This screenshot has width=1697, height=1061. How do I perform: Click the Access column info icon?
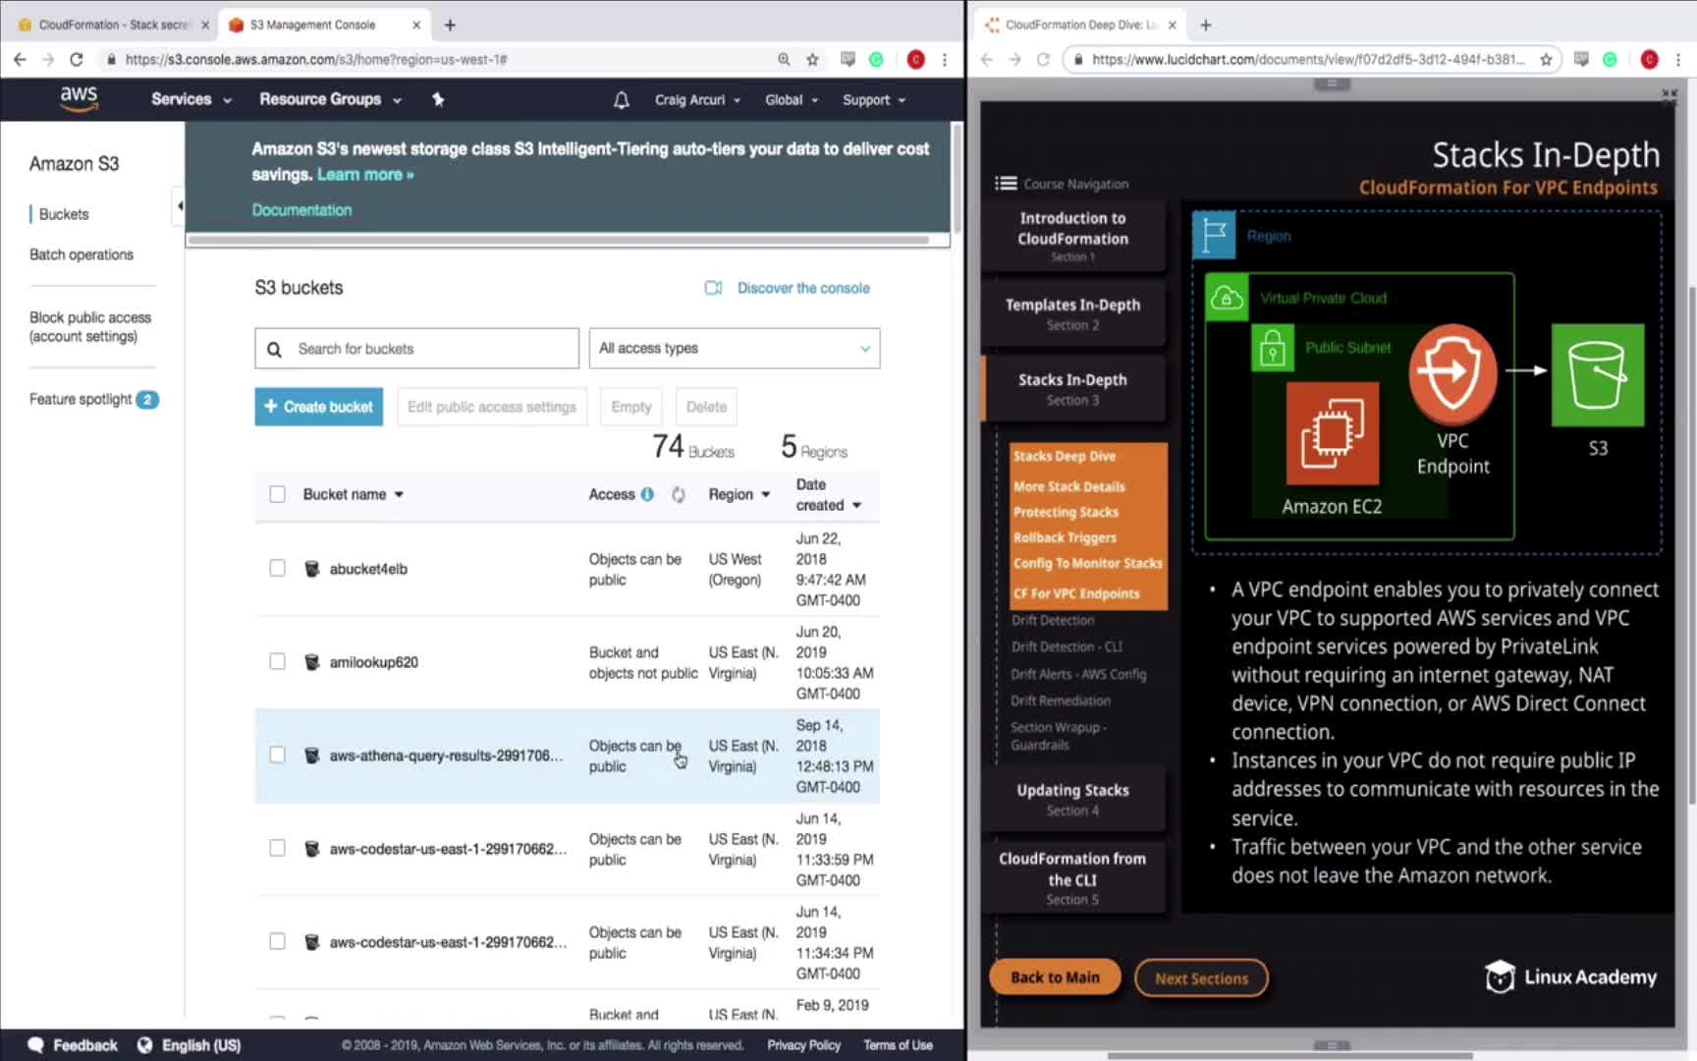coord(647,494)
